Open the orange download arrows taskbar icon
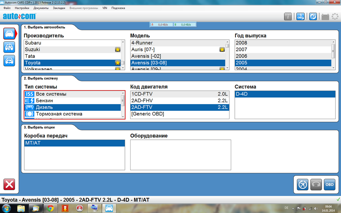Screen dimensions: 341x213 click(x=65, y=208)
